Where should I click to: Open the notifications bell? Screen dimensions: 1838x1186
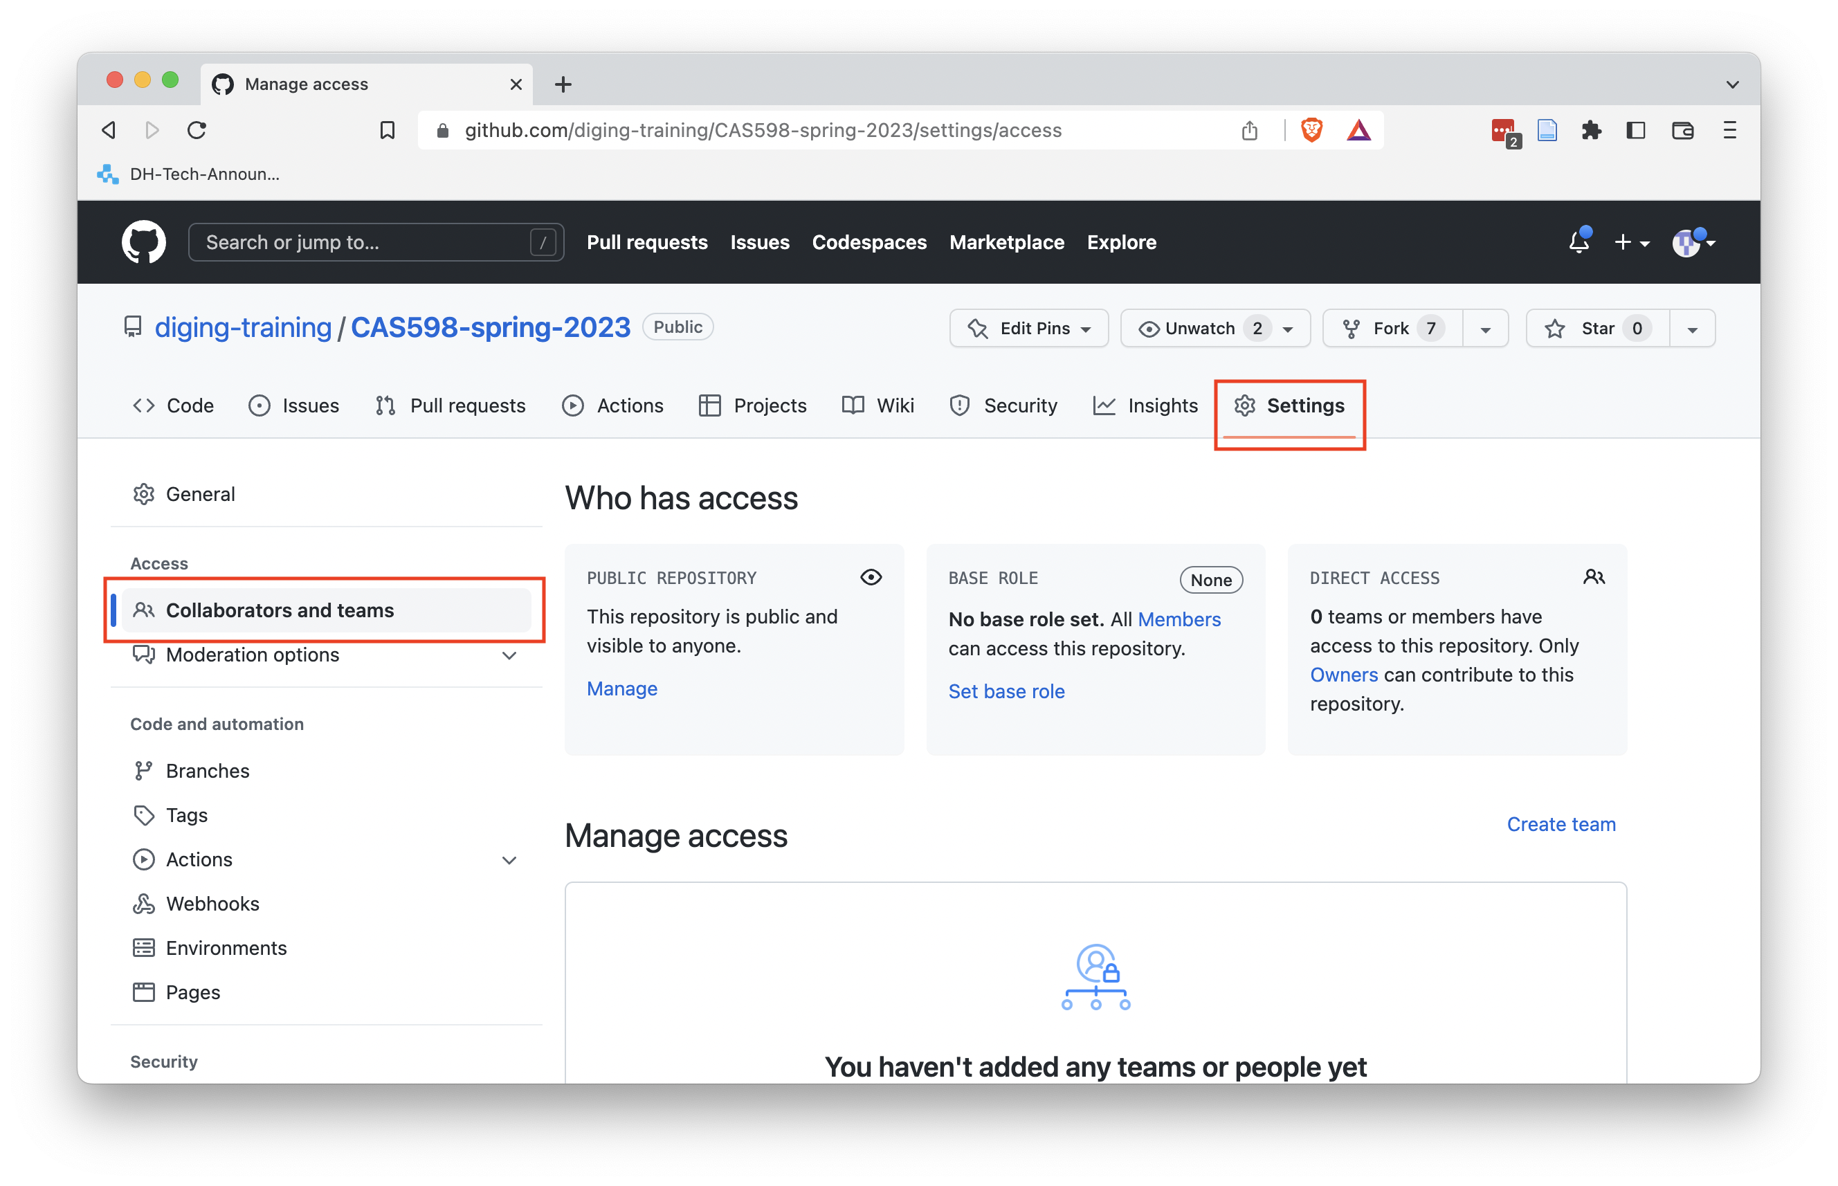point(1578,241)
